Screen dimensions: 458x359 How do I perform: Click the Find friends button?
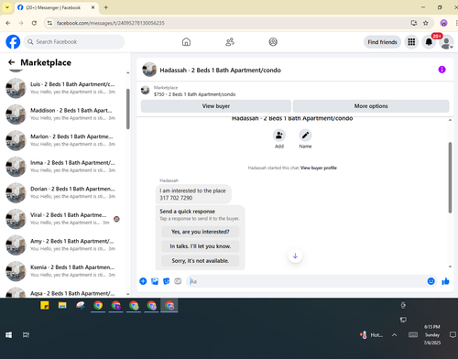pos(382,42)
